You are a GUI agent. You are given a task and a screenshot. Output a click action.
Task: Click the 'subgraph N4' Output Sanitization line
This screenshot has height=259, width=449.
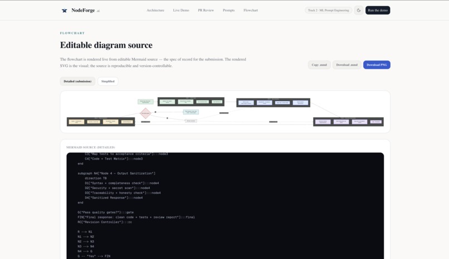pyautogui.click(x=116, y=173)
